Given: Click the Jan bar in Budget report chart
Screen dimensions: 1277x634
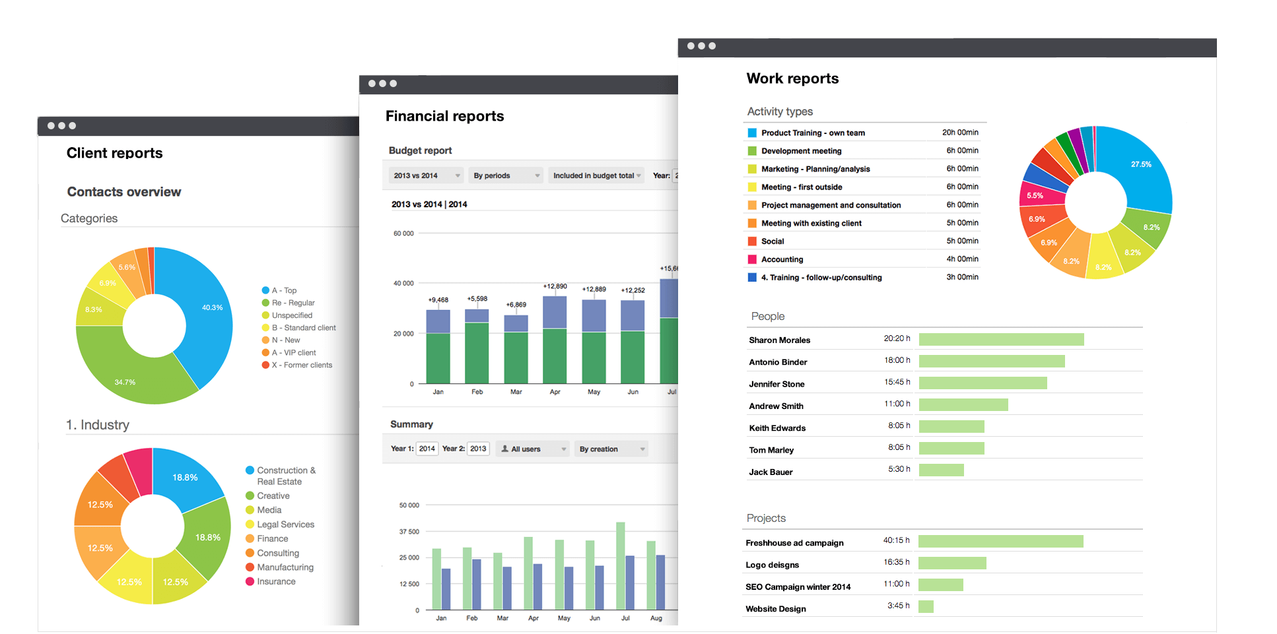Looking at the screenshot, I should 438,346.
